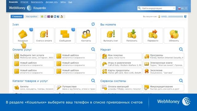Open Программы in Маркет
This screenshot has width=197, height=111.
[x=163, y=56]
